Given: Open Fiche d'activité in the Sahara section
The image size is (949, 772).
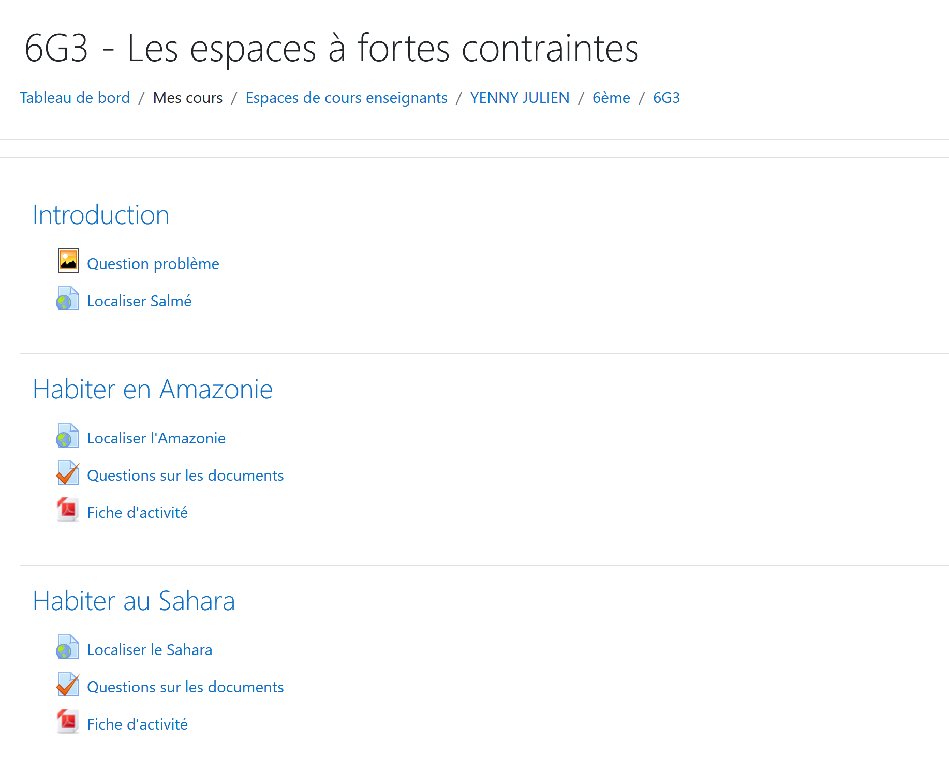Looking at the screenshot, I should tap(137, 724).
